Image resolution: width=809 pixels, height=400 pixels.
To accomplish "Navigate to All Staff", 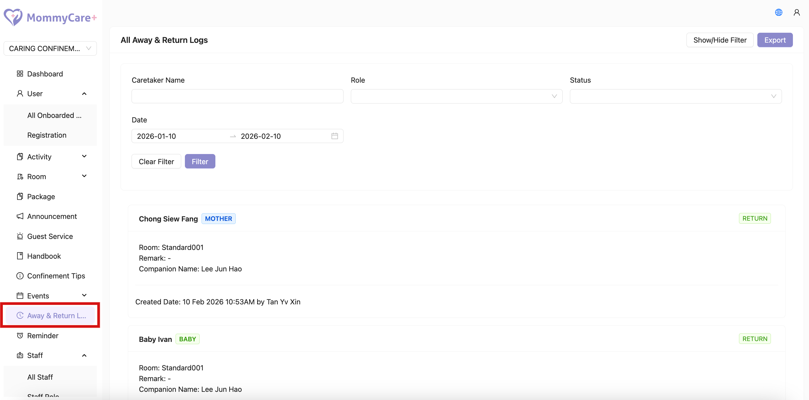I will 40,377.
